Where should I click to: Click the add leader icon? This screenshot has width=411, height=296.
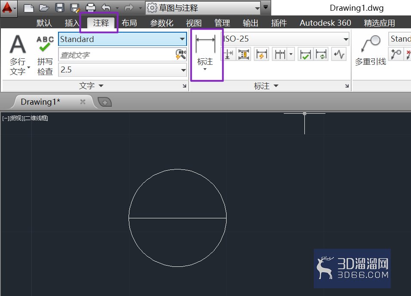(396, 54)
